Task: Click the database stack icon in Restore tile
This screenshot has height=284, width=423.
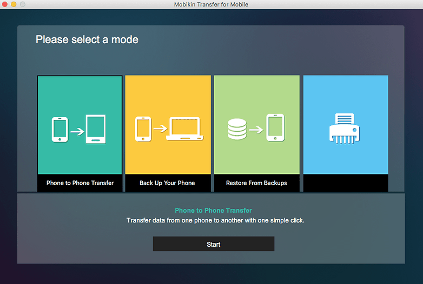Action: (236, 129)
